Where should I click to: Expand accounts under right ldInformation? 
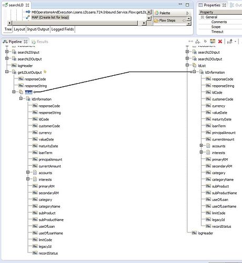pos(201,145)
